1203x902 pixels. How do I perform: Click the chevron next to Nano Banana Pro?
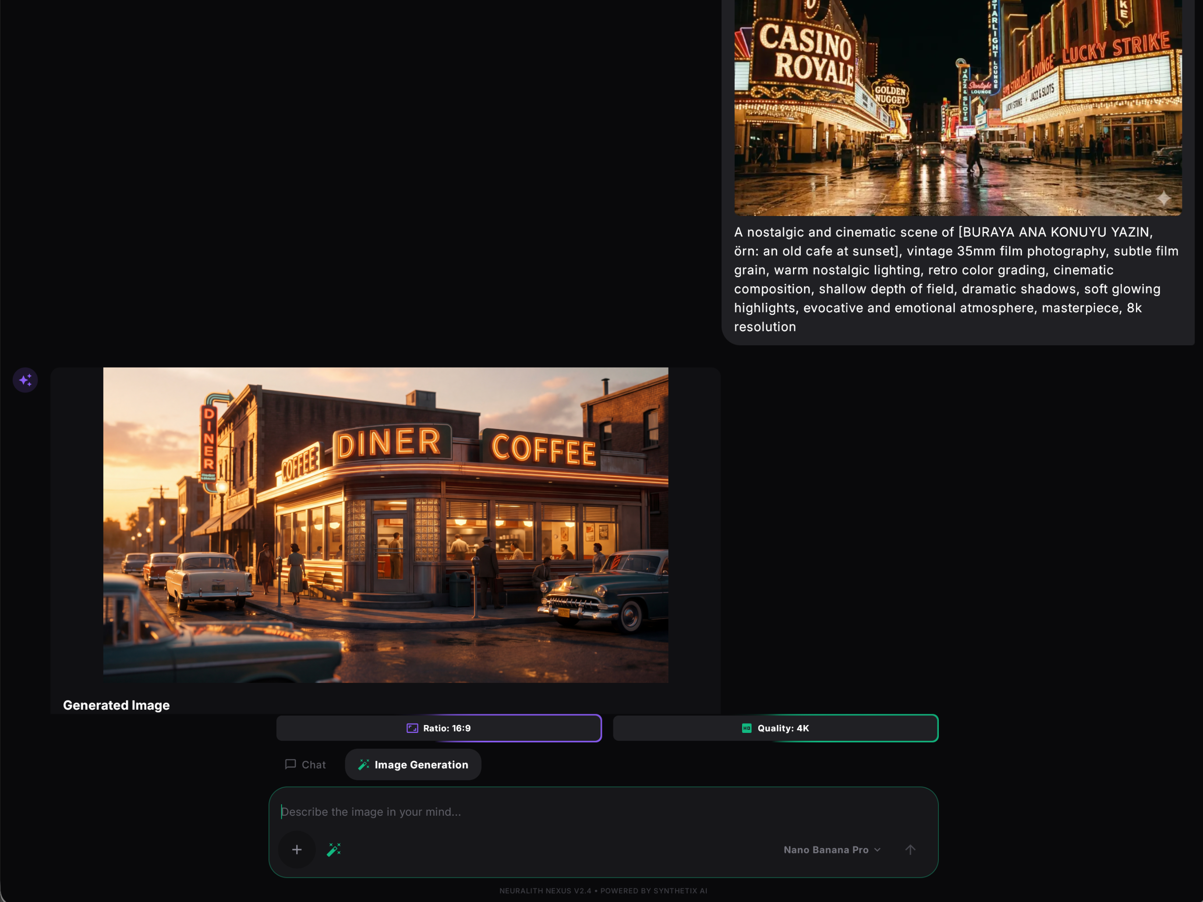tap(877, 849)
